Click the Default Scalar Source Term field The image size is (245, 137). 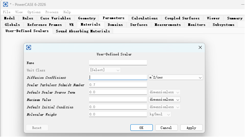click(x=118, y=92)
